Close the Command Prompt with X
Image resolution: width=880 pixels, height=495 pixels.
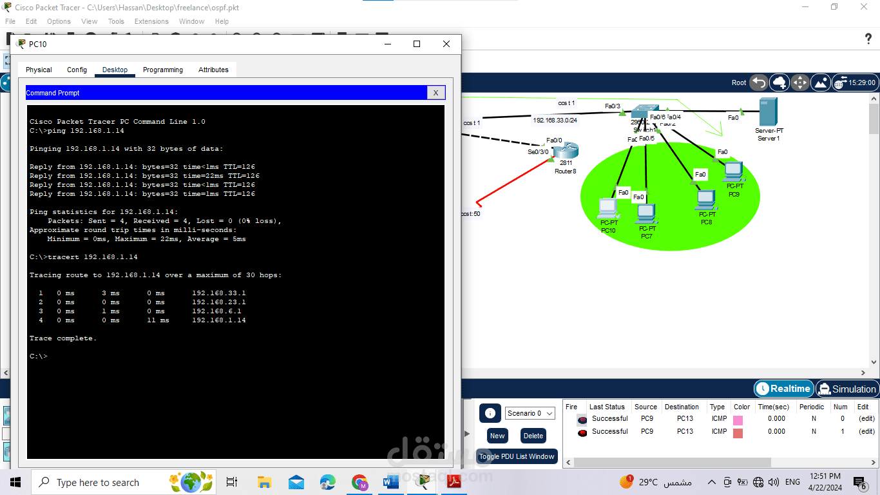coord(435,93)
